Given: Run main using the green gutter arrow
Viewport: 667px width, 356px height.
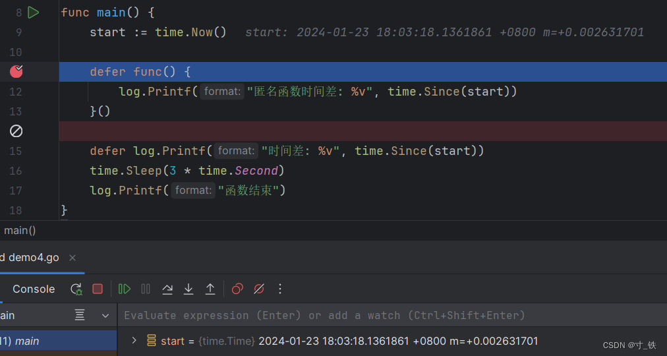Looking at the screenshot, I should [x=34, y=13].
